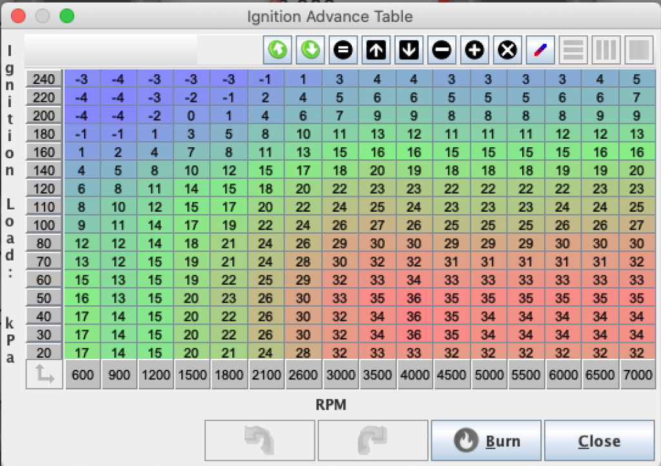Click the empty text field beside the toolbar
661x466 pixels.
point(110,50)
